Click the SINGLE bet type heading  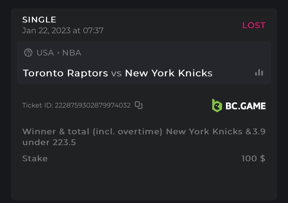(x=39, y=20)
